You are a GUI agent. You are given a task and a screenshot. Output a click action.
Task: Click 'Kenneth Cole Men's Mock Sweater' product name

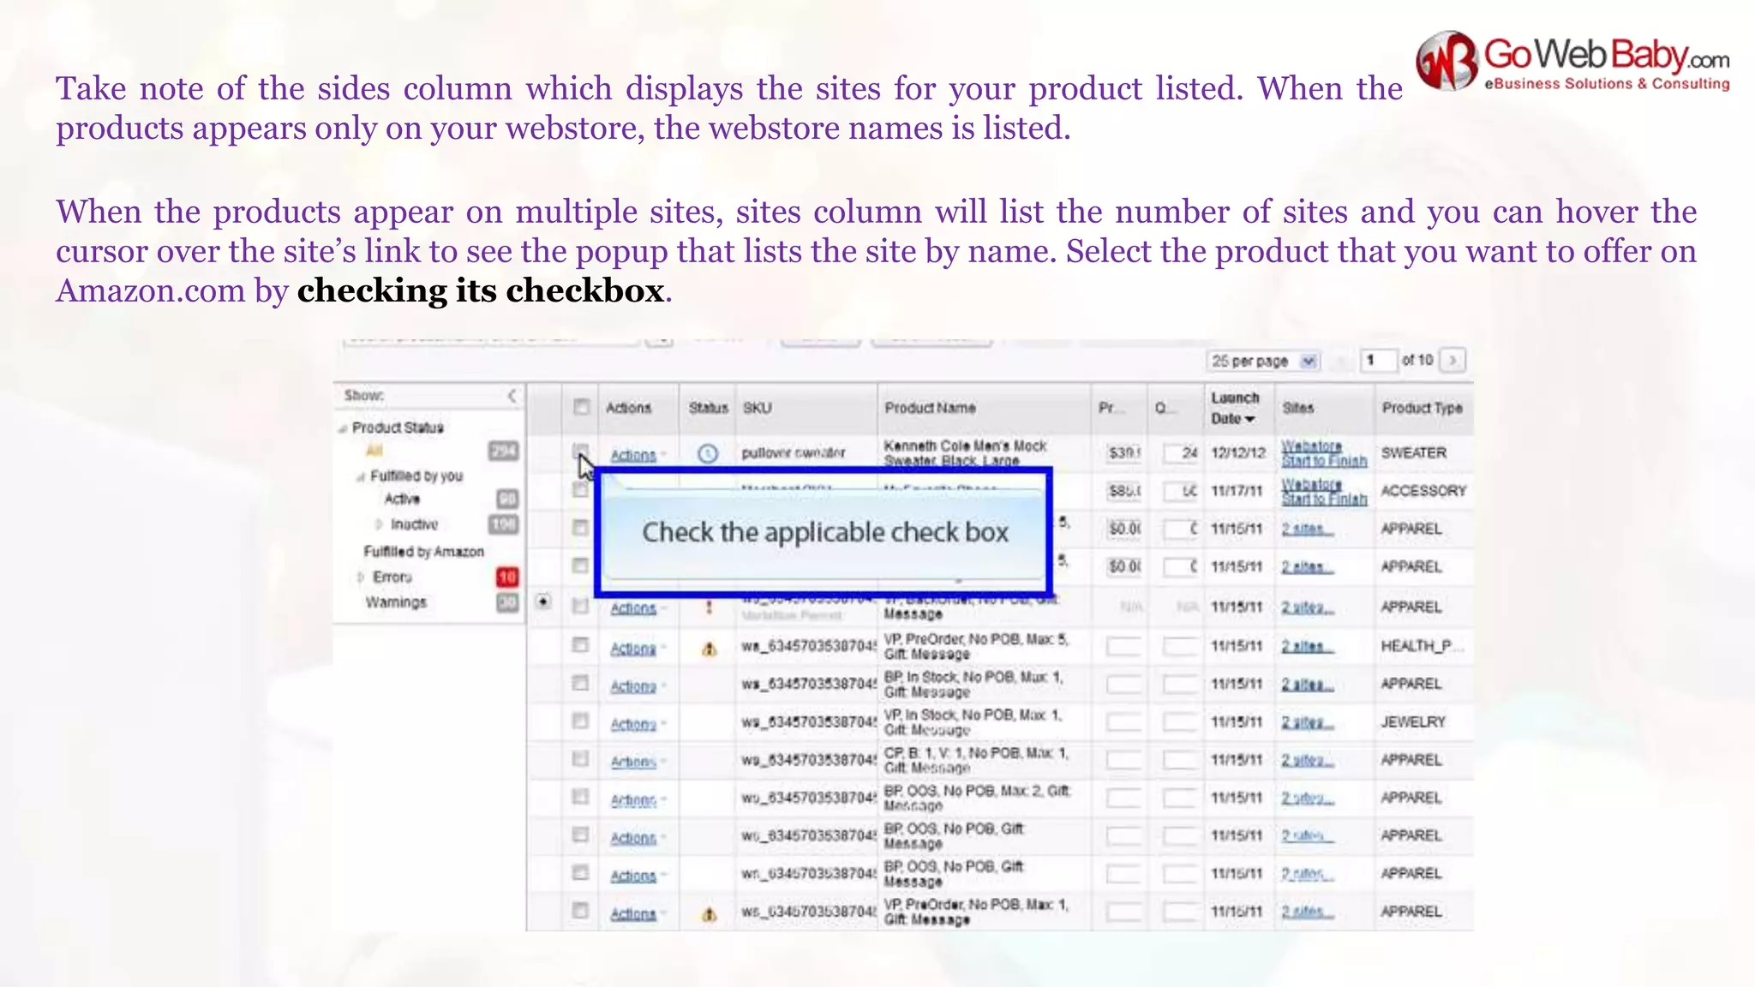point(966,453)
